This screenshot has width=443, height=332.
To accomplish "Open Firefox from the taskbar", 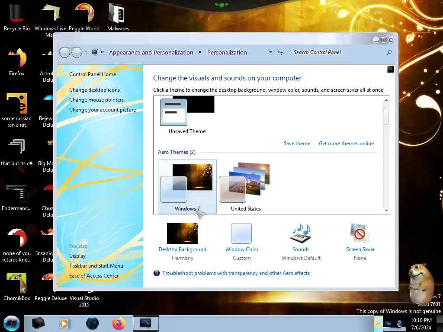I will 119,323.
